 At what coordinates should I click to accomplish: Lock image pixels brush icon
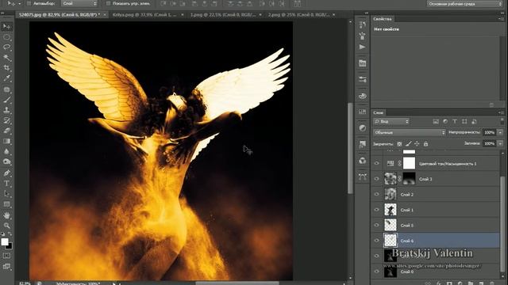408,144
